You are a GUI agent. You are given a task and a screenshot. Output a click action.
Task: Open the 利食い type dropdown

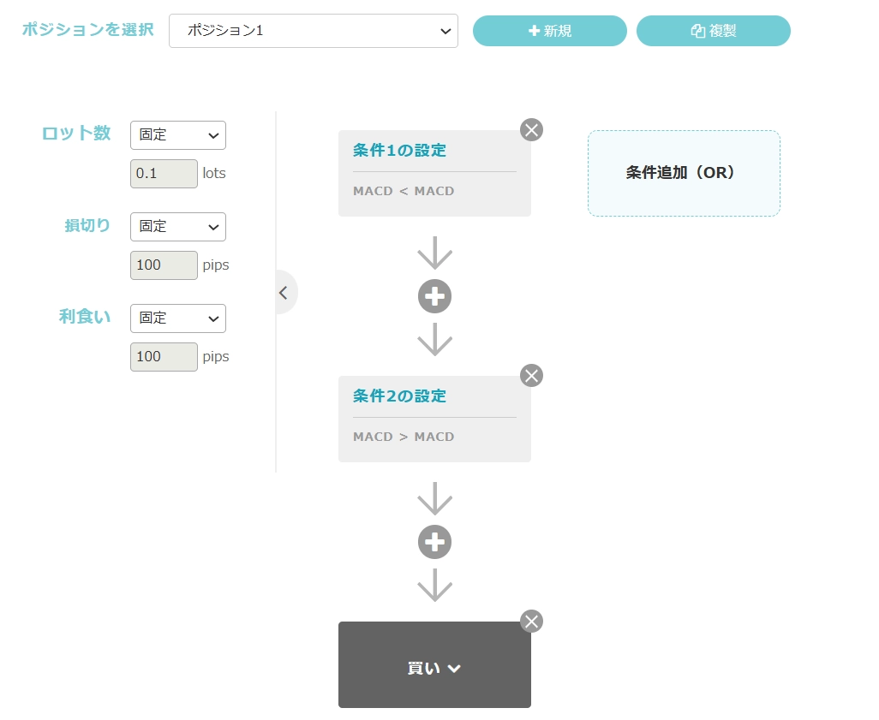click(x=178, y=318)
